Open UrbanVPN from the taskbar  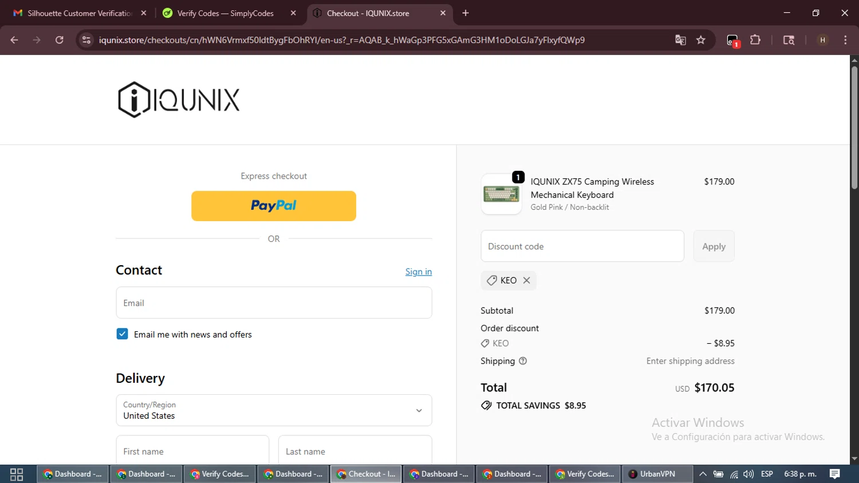click(657, 474)
